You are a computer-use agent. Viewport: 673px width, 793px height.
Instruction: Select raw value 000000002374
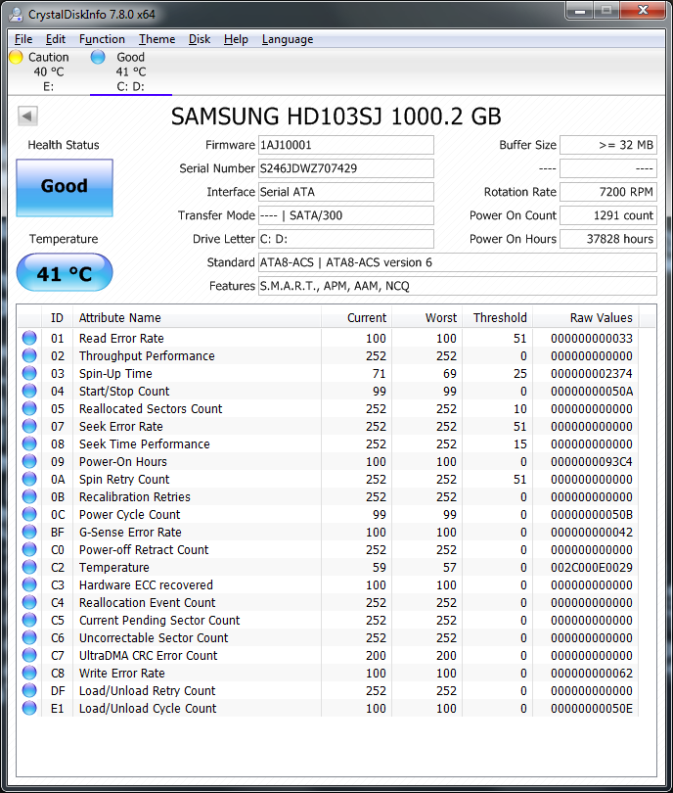point(592,374)
